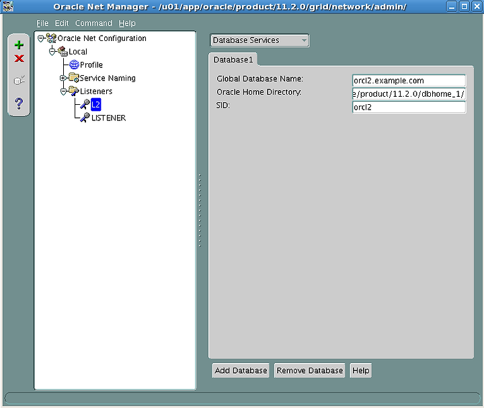The width and height of the screenshot is (484, 408).
Task: Select the LISTENER tree item
Action: tap(108, 118)
